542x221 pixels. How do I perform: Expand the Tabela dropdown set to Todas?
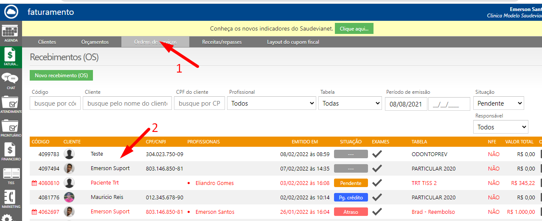[350, 103]
